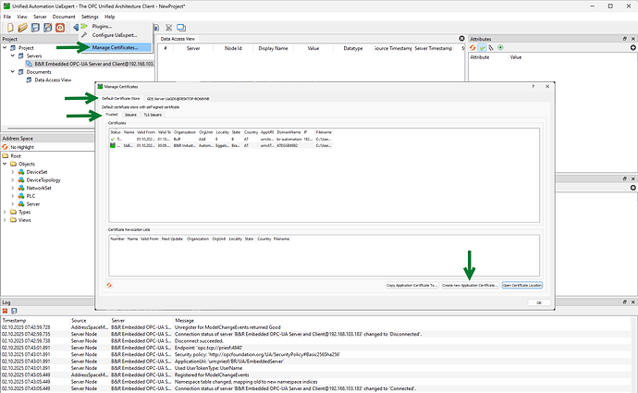638x393 pixels.
Task: Select the Trusted tab
Action: tap(112, 115)
